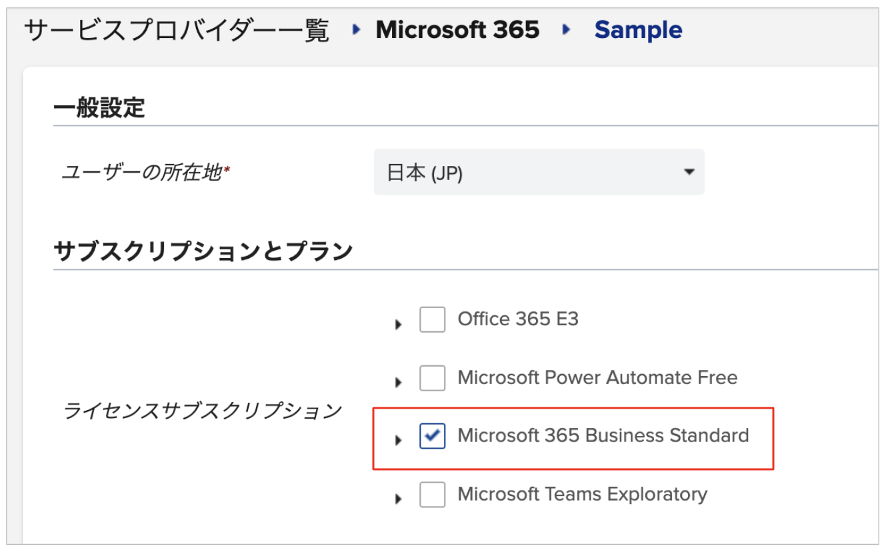Screen dimensions: 888x552
Task: Click the dropdown arrow for ユーザーの所在地
Action: click(x=689, y=173)
